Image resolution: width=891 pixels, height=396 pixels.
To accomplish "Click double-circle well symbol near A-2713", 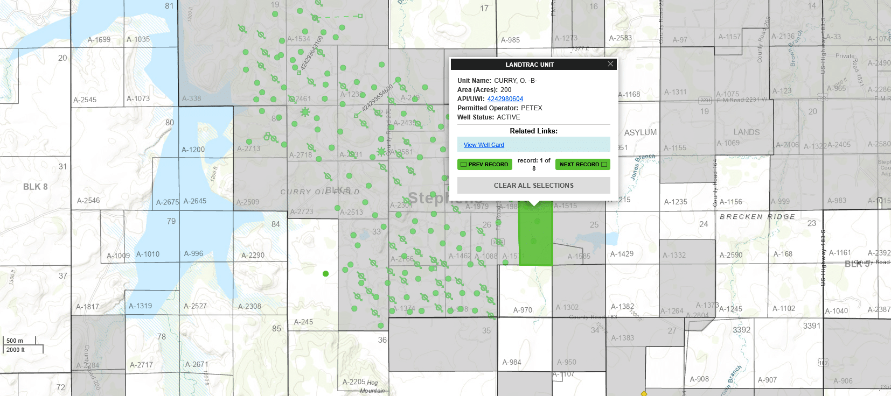I will pos(268,137).
